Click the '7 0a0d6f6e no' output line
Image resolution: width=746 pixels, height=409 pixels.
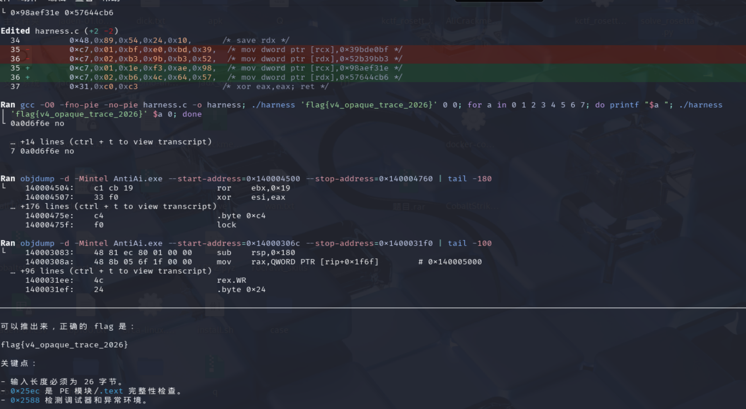(x=42, y=151)
